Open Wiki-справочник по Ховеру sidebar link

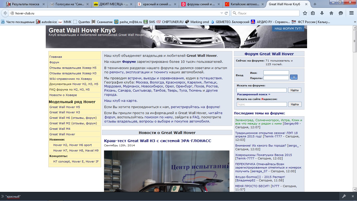(71, 79)
